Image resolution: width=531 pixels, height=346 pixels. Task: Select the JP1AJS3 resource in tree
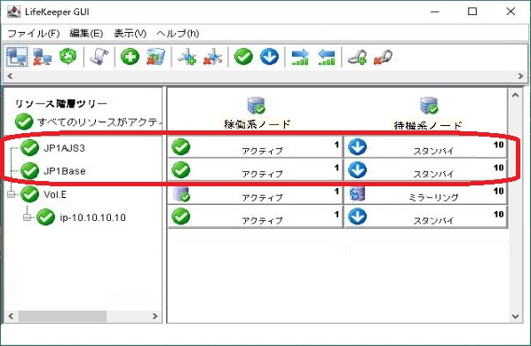tap(64, 148)
